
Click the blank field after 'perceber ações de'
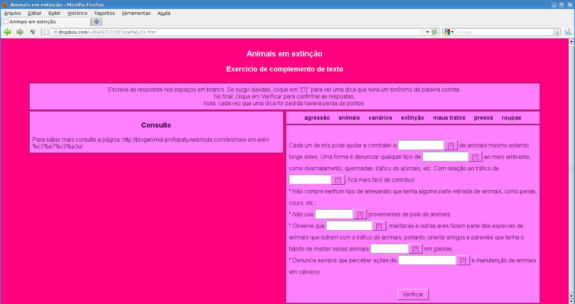tap(427, 261)
